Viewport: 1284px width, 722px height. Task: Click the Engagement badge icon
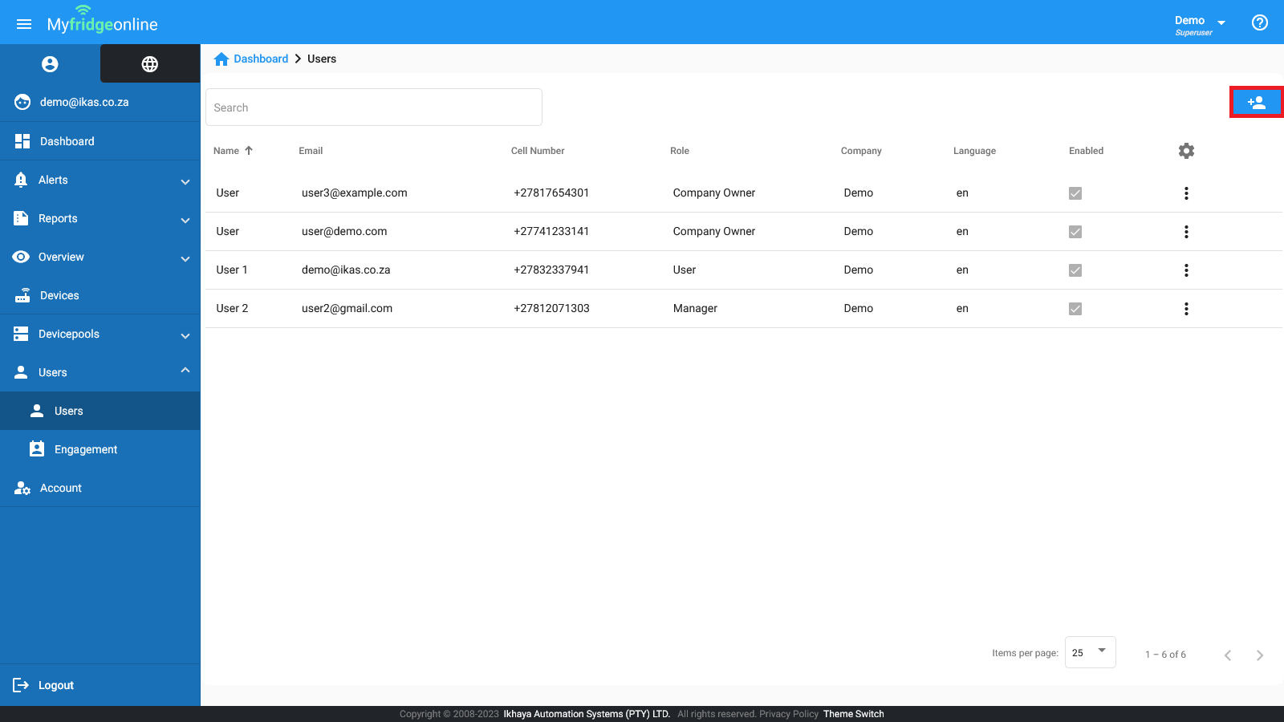[37, 448]
